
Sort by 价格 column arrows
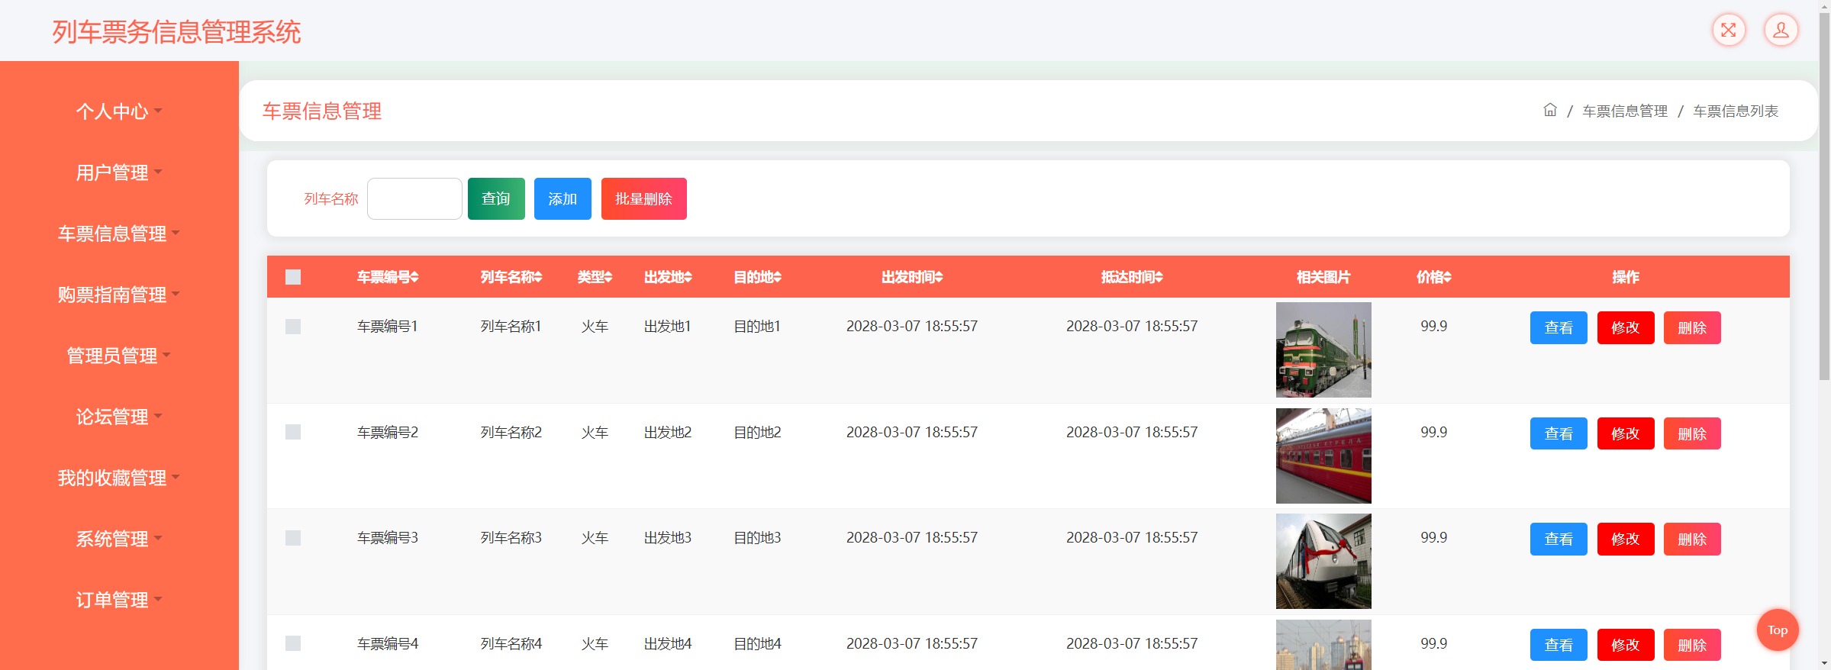[1447, 277]
